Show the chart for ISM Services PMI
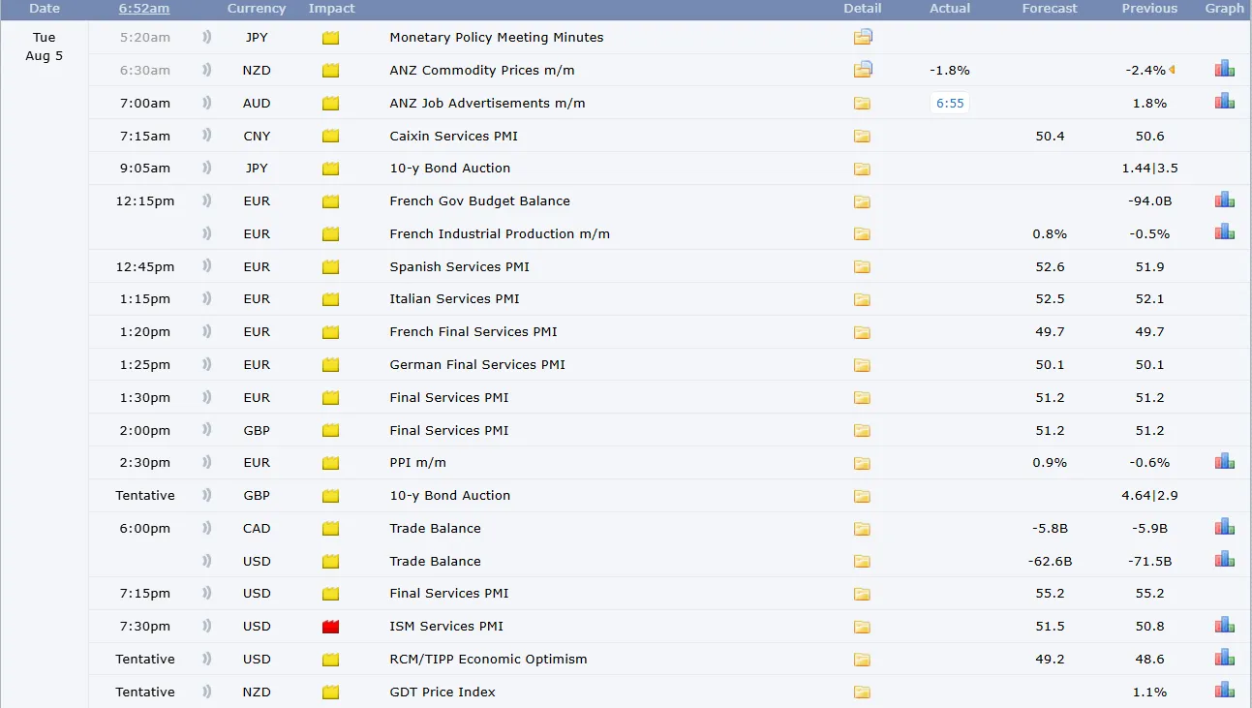 pyautogui.click(x=1224, y=625)
